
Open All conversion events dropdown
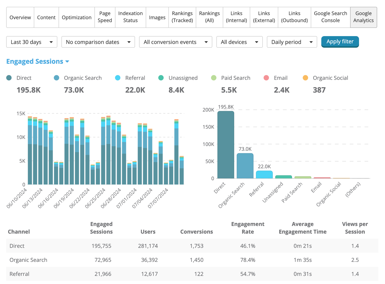176,42
